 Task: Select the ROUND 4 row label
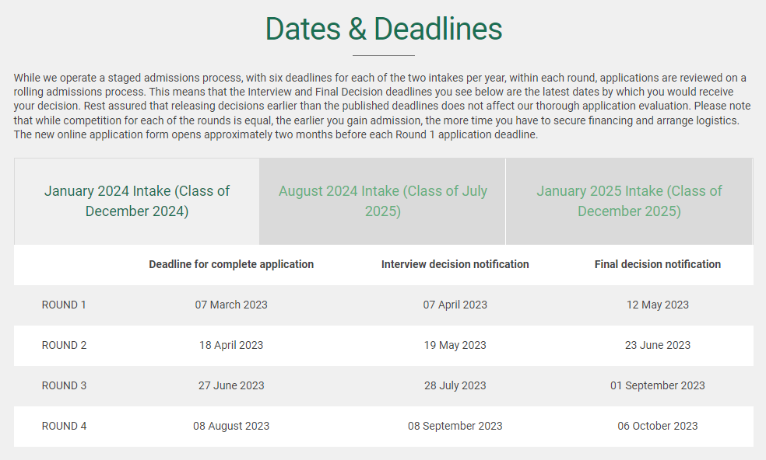64,427
